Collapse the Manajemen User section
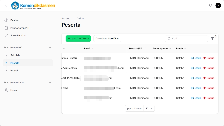 pyautogui.click(x=50, y=82)
